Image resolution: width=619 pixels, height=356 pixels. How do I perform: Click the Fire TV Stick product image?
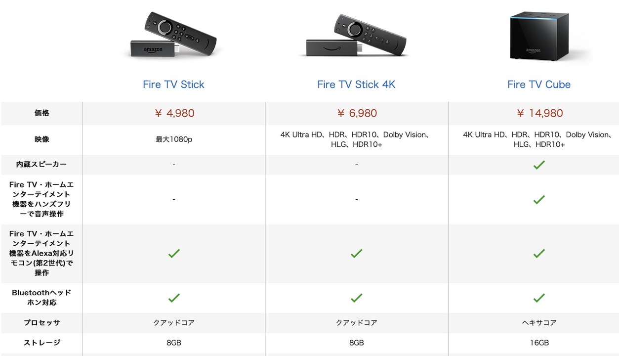[174, 35]
